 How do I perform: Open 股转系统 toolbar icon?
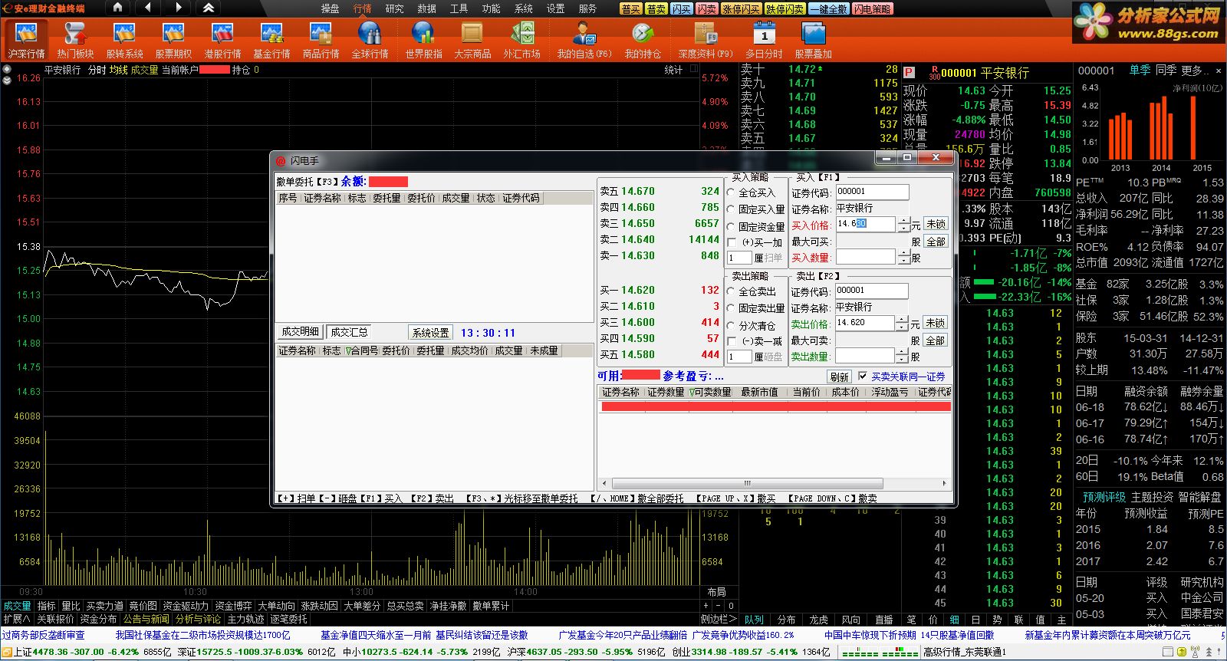point(124,40)
